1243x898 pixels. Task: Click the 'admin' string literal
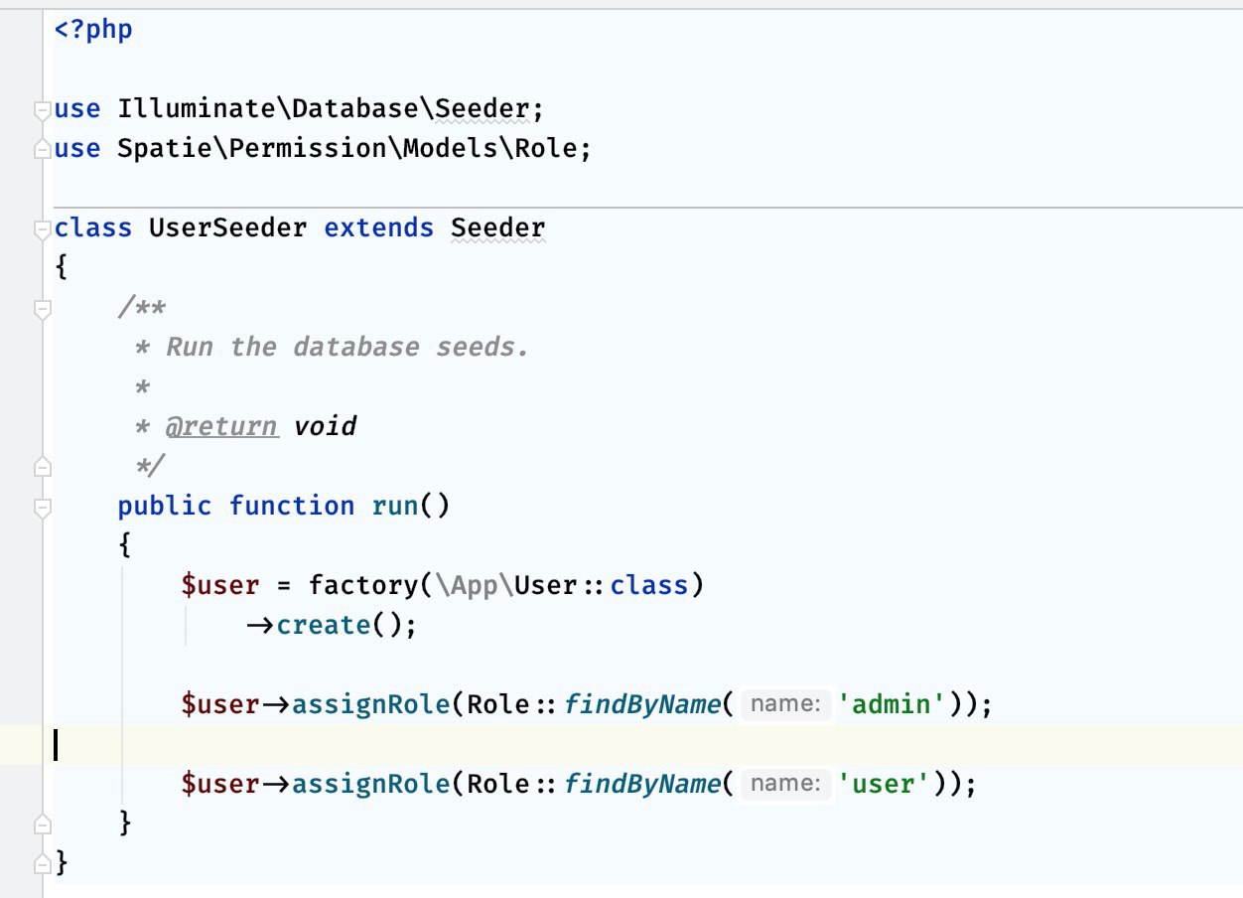pos(893,704)
